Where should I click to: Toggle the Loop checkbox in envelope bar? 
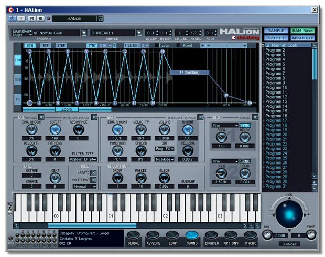click(157, 46)
